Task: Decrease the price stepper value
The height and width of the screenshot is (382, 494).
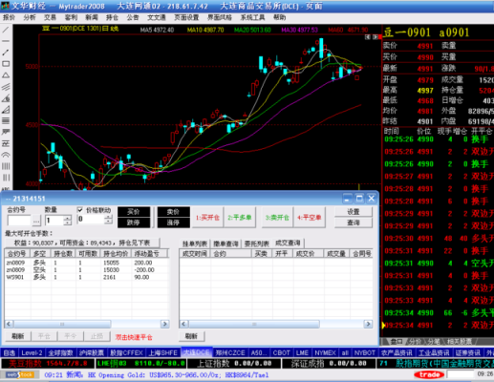Action: click(109, 222)
